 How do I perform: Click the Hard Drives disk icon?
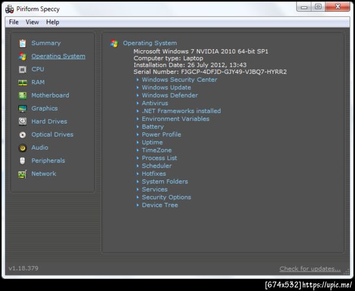pos(22,121)
